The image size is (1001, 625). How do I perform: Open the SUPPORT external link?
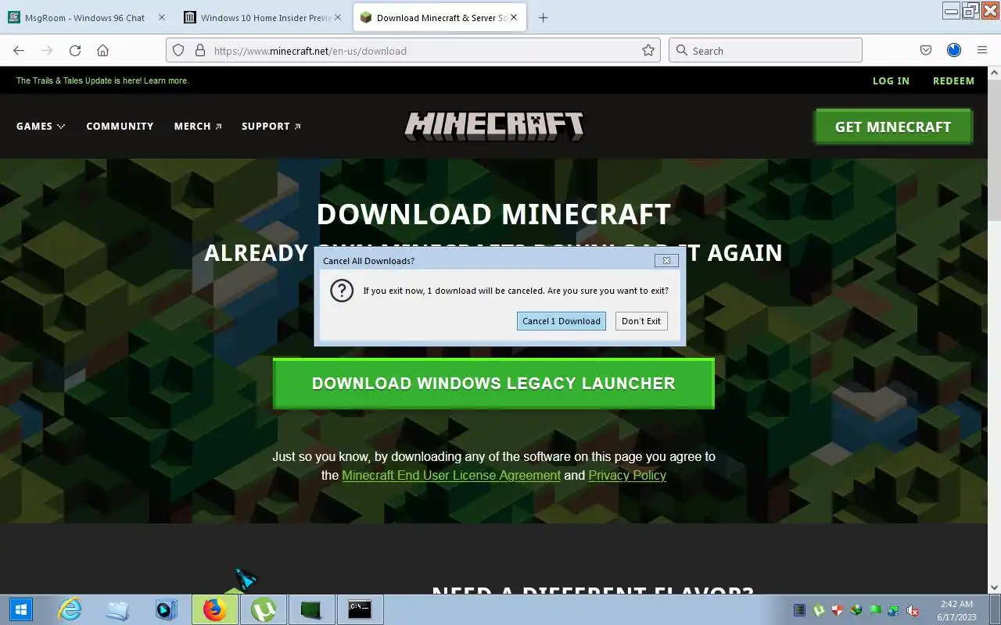[x=271, y=126]
